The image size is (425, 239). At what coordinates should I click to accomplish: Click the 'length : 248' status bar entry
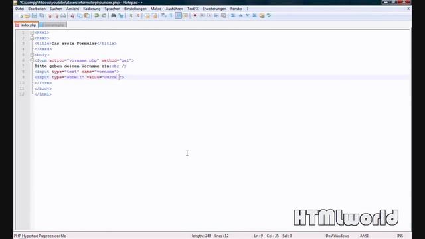(x=201, y=236)
